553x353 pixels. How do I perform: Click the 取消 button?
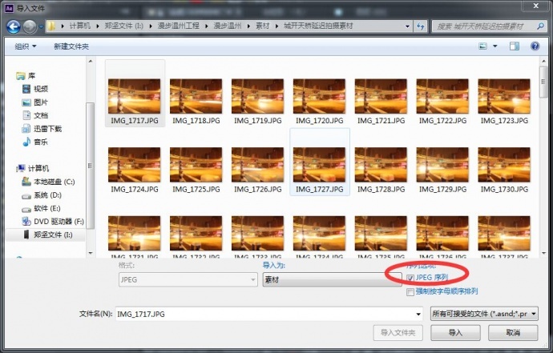[513, 333]
